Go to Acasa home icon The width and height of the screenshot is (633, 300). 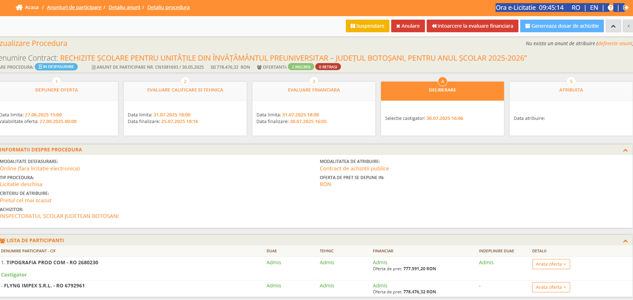(x=19, y=7)
